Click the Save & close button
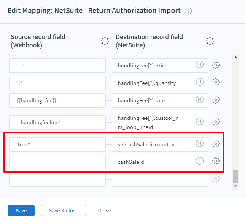This screenshot has width=245, height=218. [64, 210]
